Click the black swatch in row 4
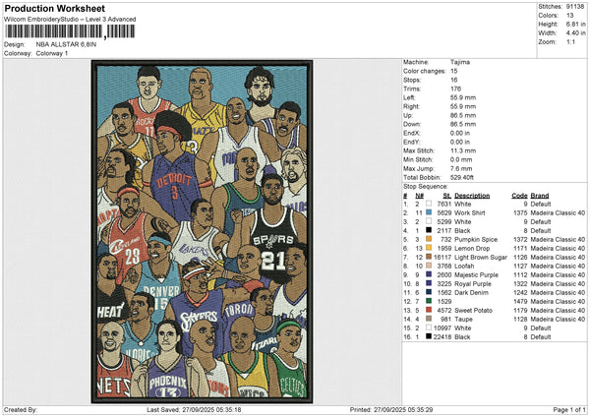 tap(429, 230)
